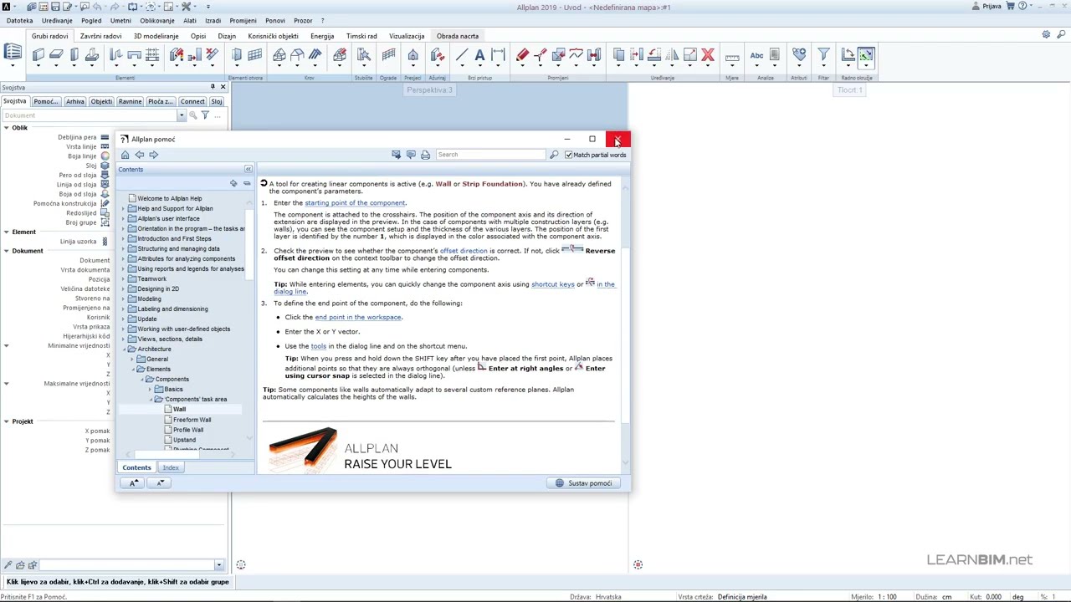Collapse the Architecture tree node
The width and height of the screenshot is (1071, 602).
[x=123, y=349]
